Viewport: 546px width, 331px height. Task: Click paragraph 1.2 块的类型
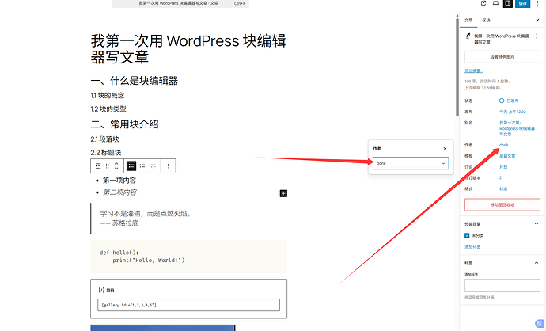108,109
